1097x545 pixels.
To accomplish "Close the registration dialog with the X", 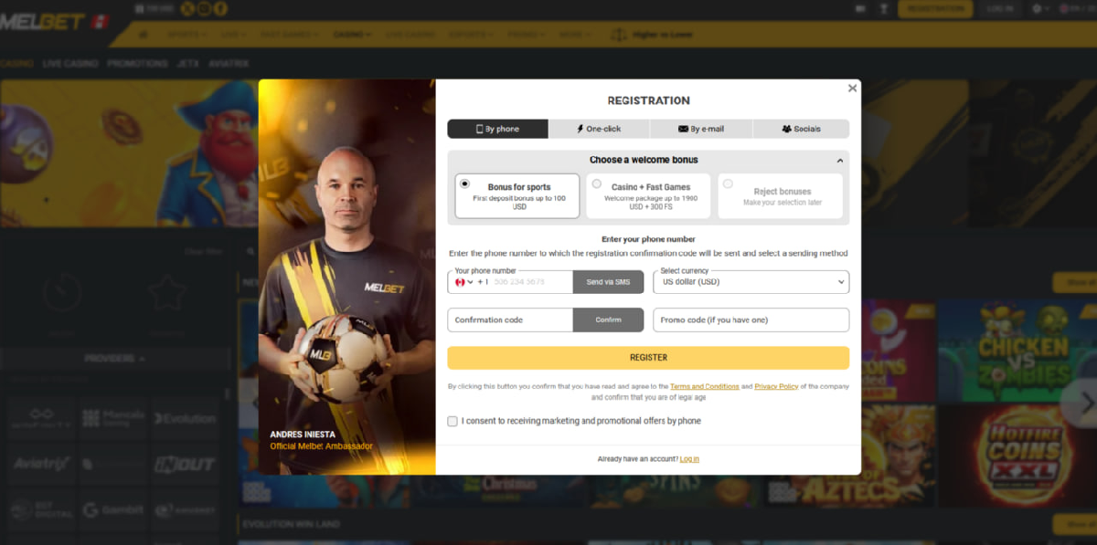I will (852, 89).
